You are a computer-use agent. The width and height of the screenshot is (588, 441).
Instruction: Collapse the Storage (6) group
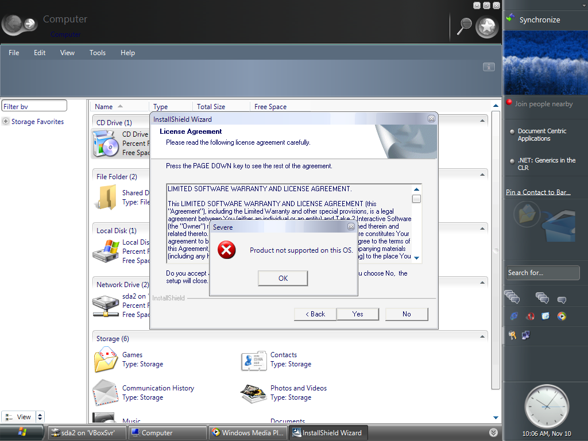point(482,336)
